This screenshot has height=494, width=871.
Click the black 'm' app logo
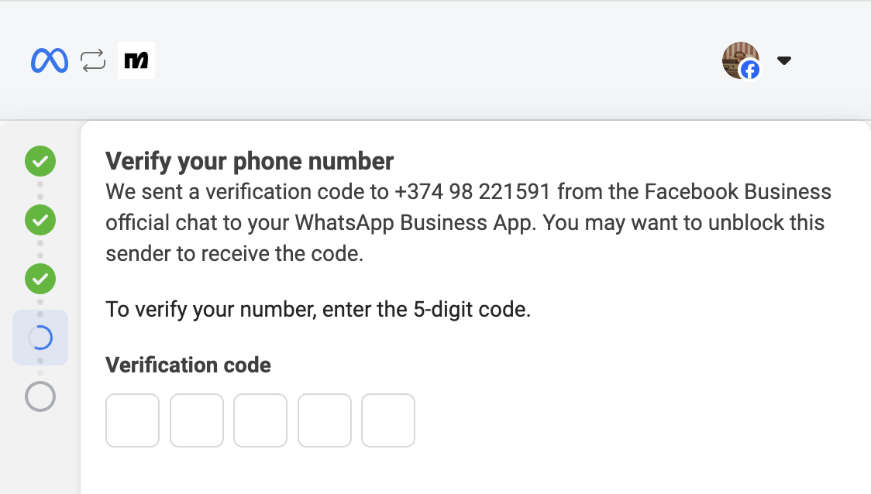click(136, 60)
